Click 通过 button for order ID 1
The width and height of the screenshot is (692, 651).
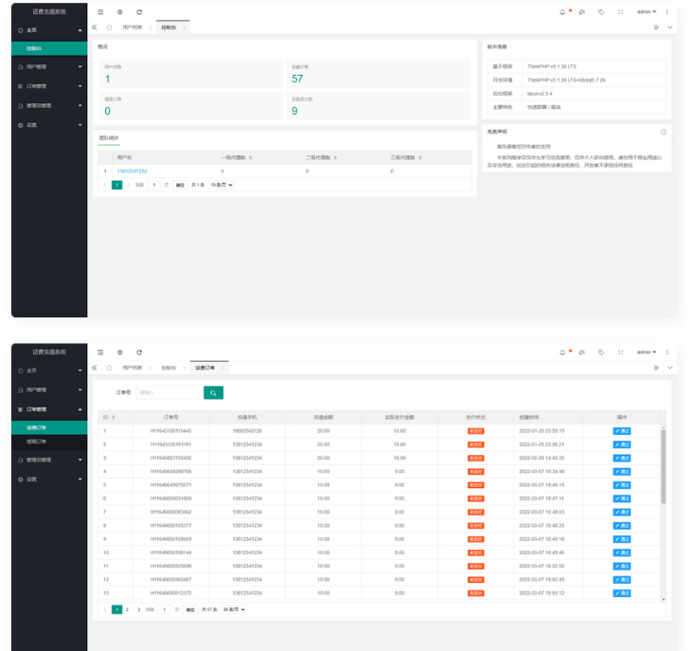(x=621, y=430)
